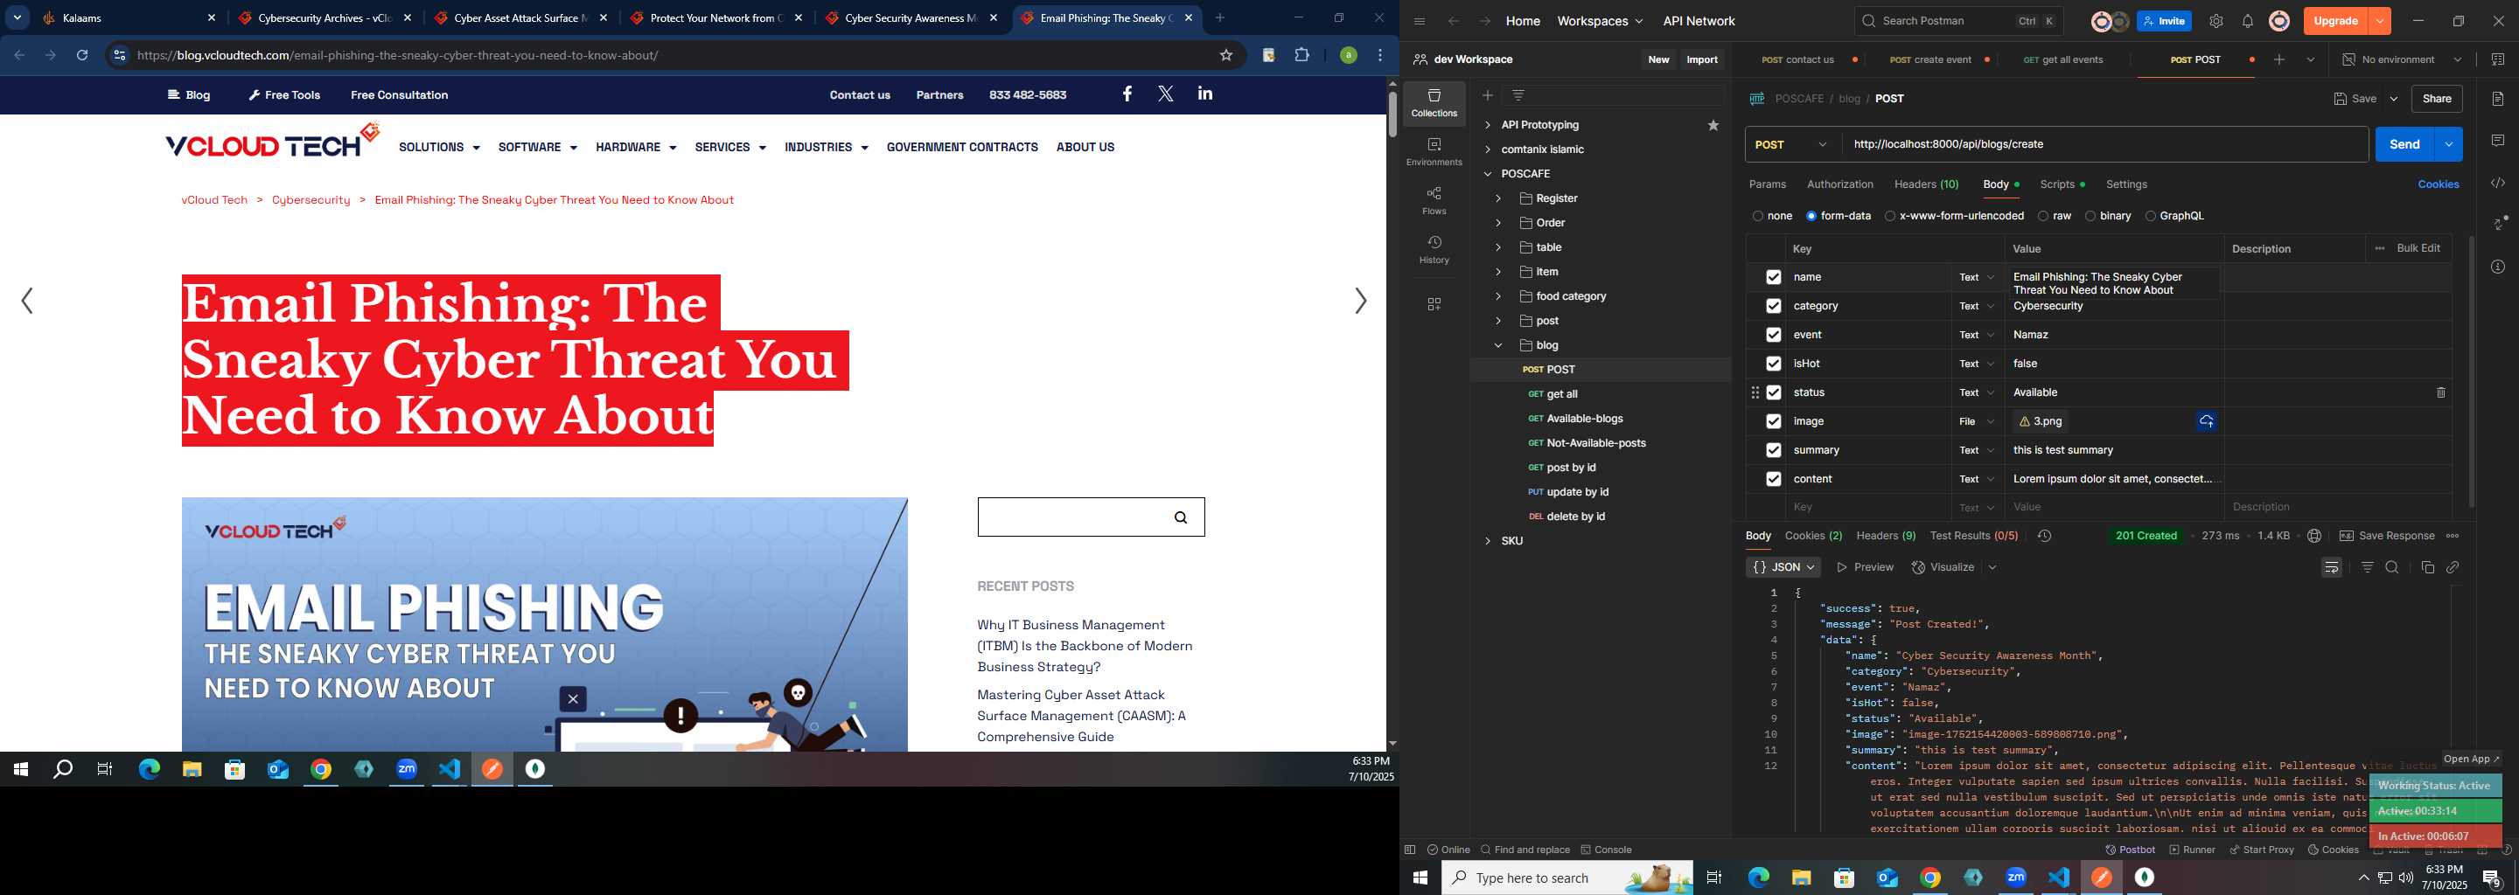The width and height of the screenshot is (2519, 895).
Task: Click the browser page vertical scrollbar
Action: point(1392,114)
